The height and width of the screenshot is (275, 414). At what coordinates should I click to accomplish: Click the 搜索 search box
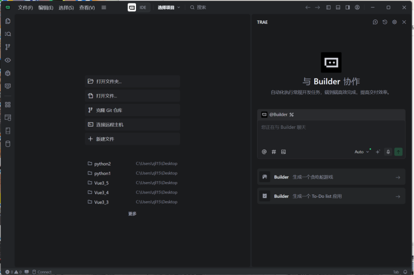point(198,7)
